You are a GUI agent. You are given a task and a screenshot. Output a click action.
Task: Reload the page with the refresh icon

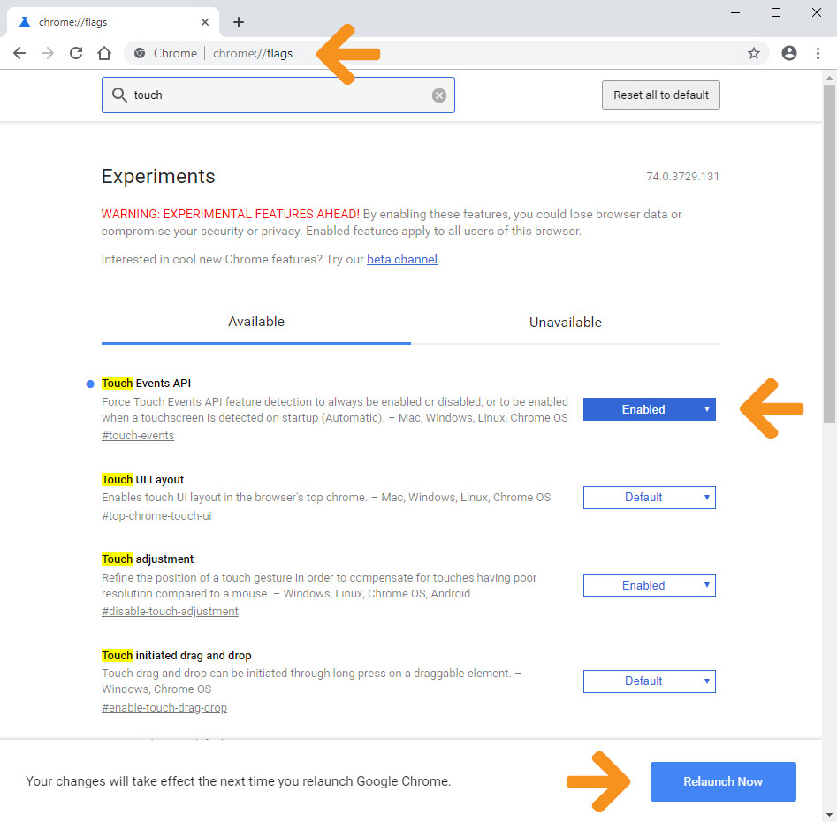tap(76, 53)
